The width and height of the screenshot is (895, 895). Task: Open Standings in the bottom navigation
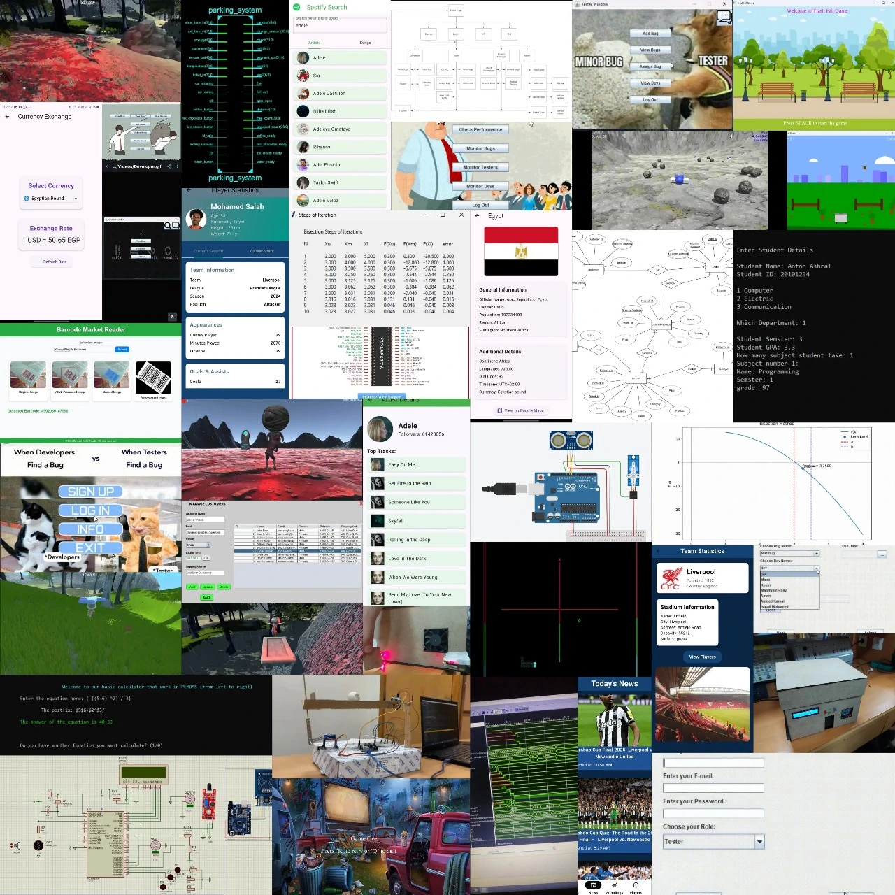click(615, 887)
